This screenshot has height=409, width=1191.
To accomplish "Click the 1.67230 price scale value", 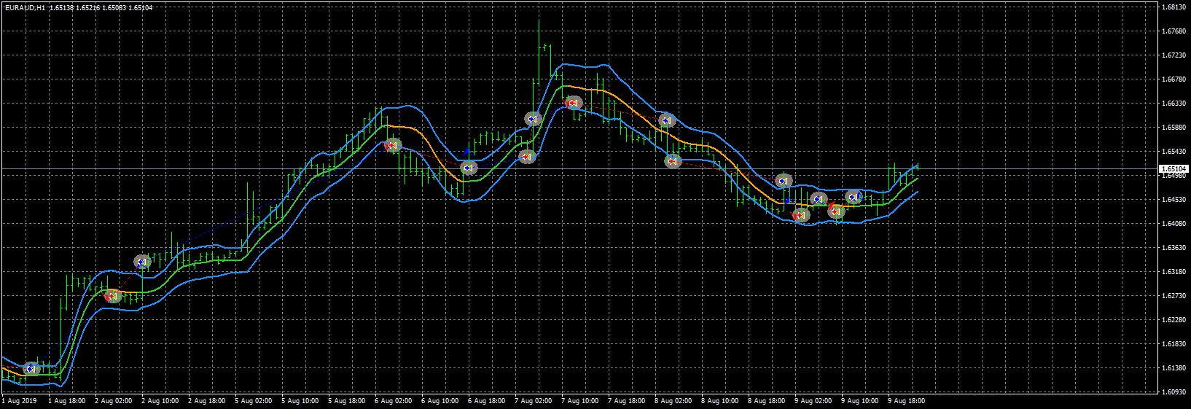I will click(1174, 55).
